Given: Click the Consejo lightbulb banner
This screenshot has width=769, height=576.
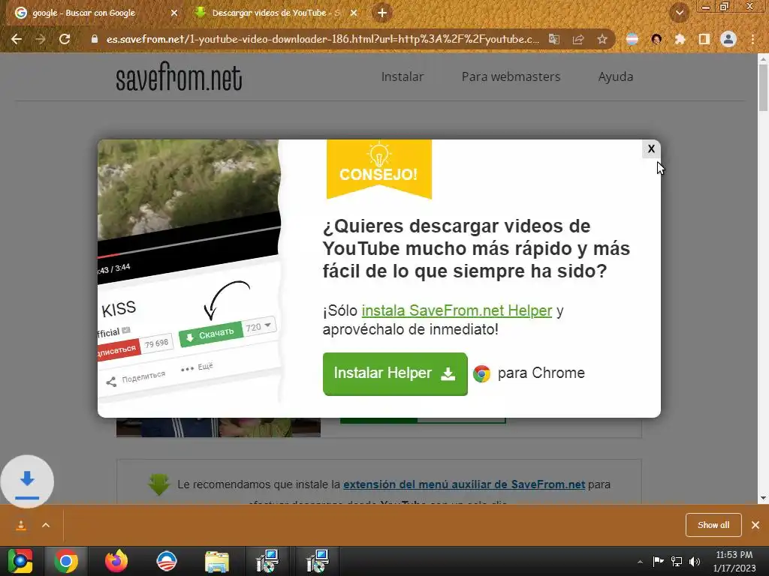Looking at the screenshot, I should 379,169.
